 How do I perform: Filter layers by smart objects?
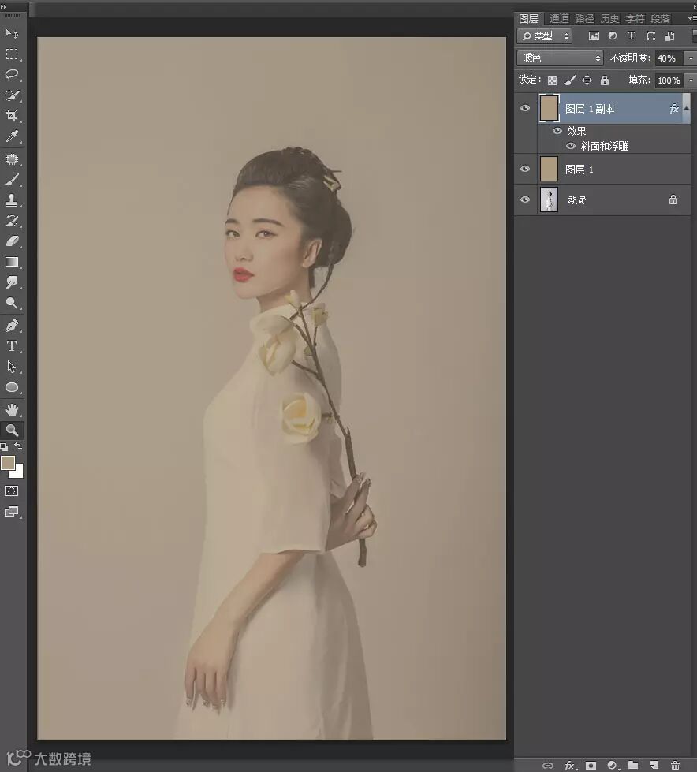[670, 36]
